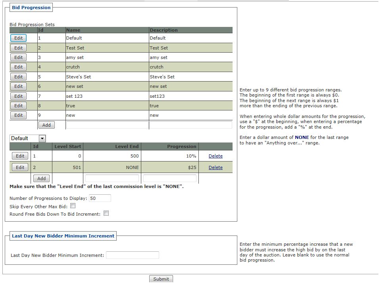Click the Level Start column header
This screenshot has height=283, width=379.
68,146
